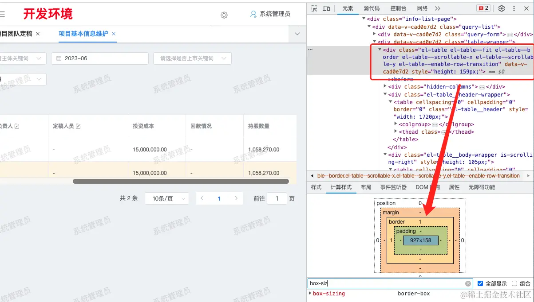Open DevTools settings gear
534x302 pixels.
click(x=502, y=8)
